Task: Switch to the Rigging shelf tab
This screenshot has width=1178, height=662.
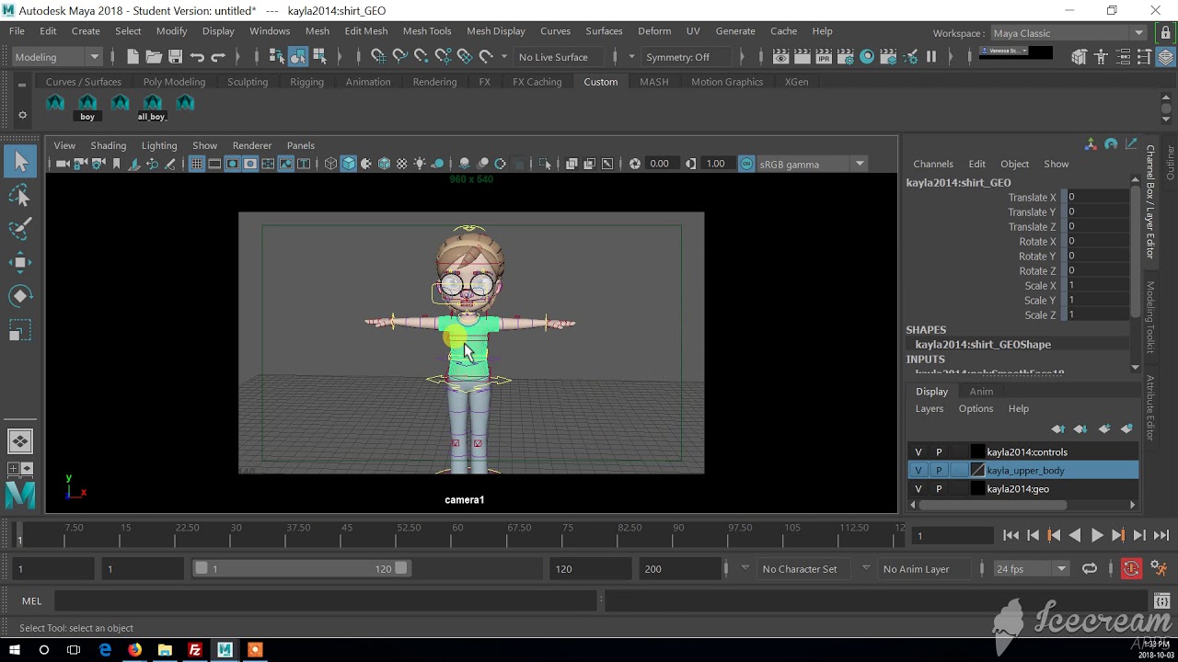Action: click(x=306, y=82)
